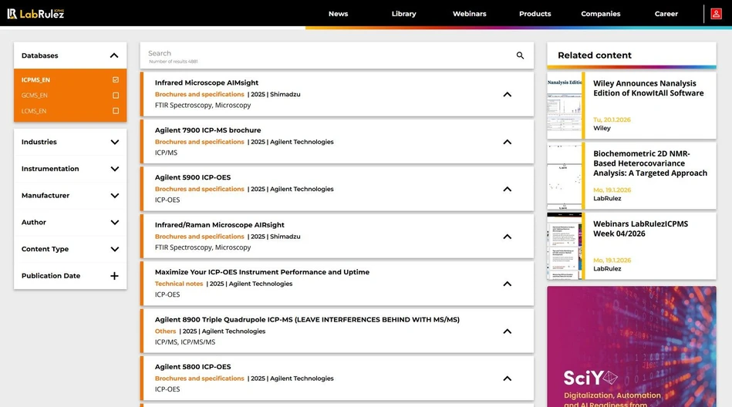Viewport: 732px width, 407px height.
Task: Open Agilent 5900 ICP-OES title link
Action: [193, 177]
